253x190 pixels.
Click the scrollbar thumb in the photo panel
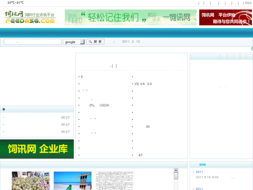176,176
